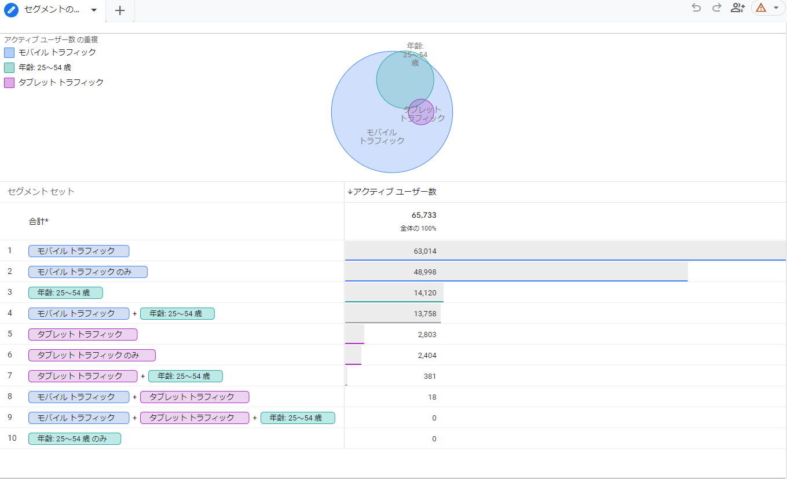
Task: Click the セグメント セット column header
Action: click(41, 192)
